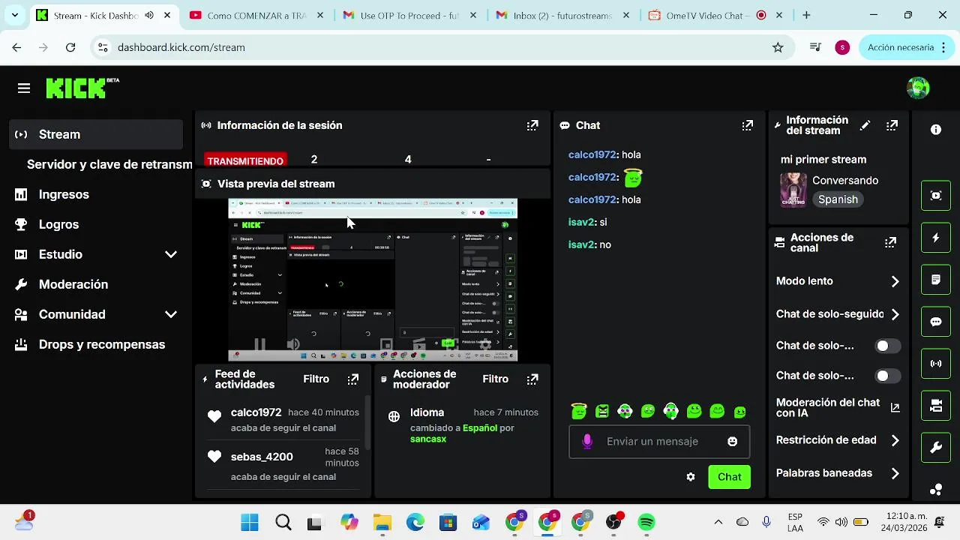The image size is (960, 540).
Task: Pop out the Chat panel
Action: (748, 125)
